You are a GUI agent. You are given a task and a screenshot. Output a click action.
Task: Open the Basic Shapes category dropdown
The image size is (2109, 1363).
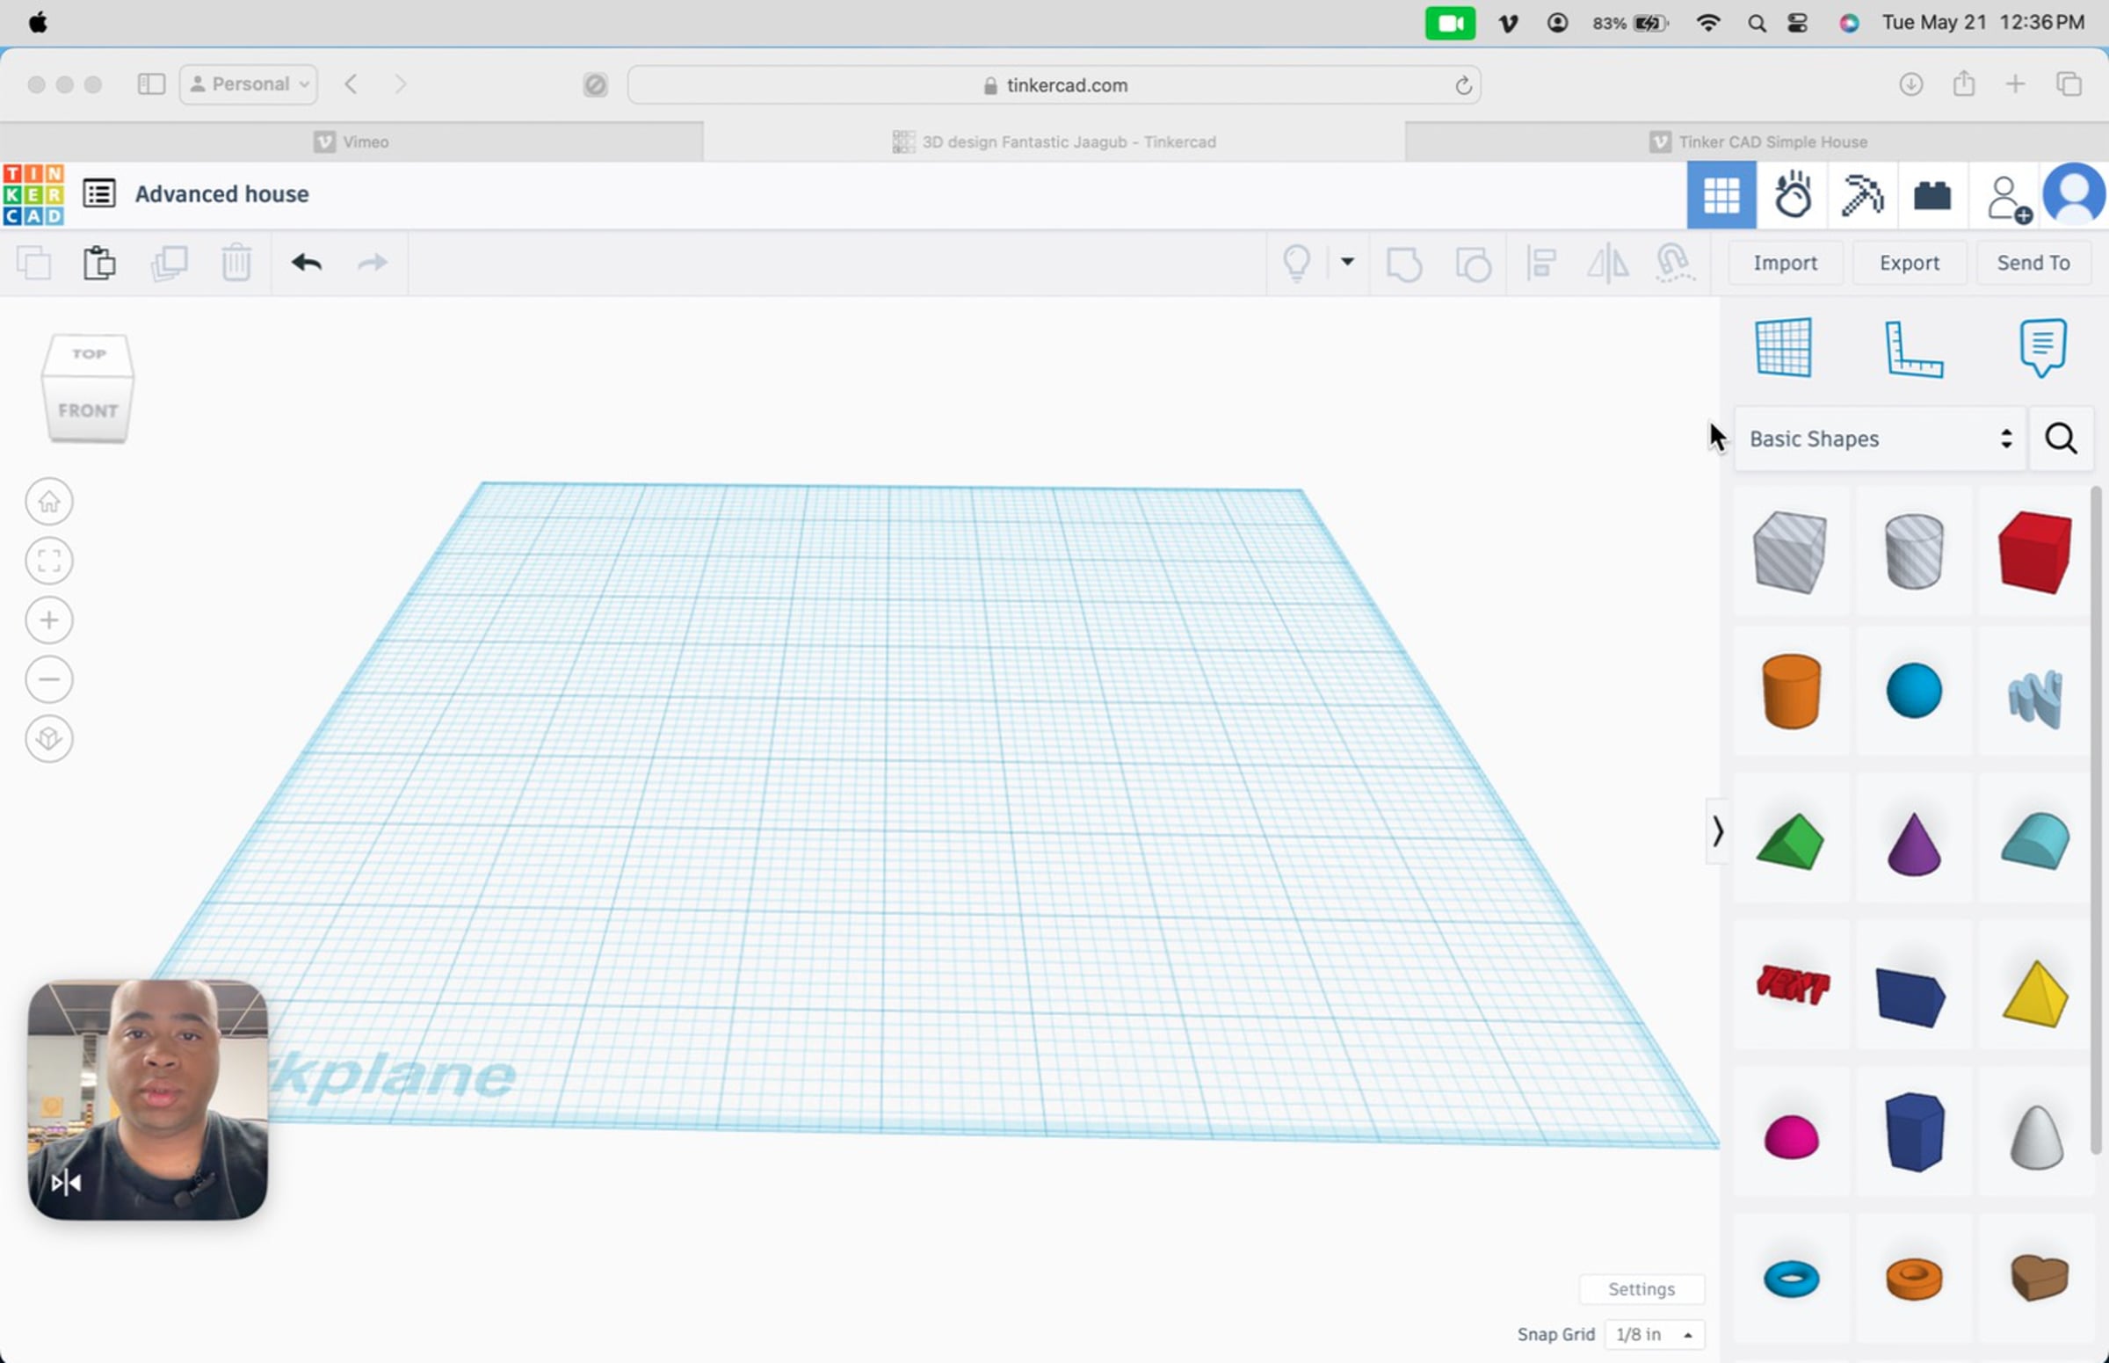[x=1879, y=439]
